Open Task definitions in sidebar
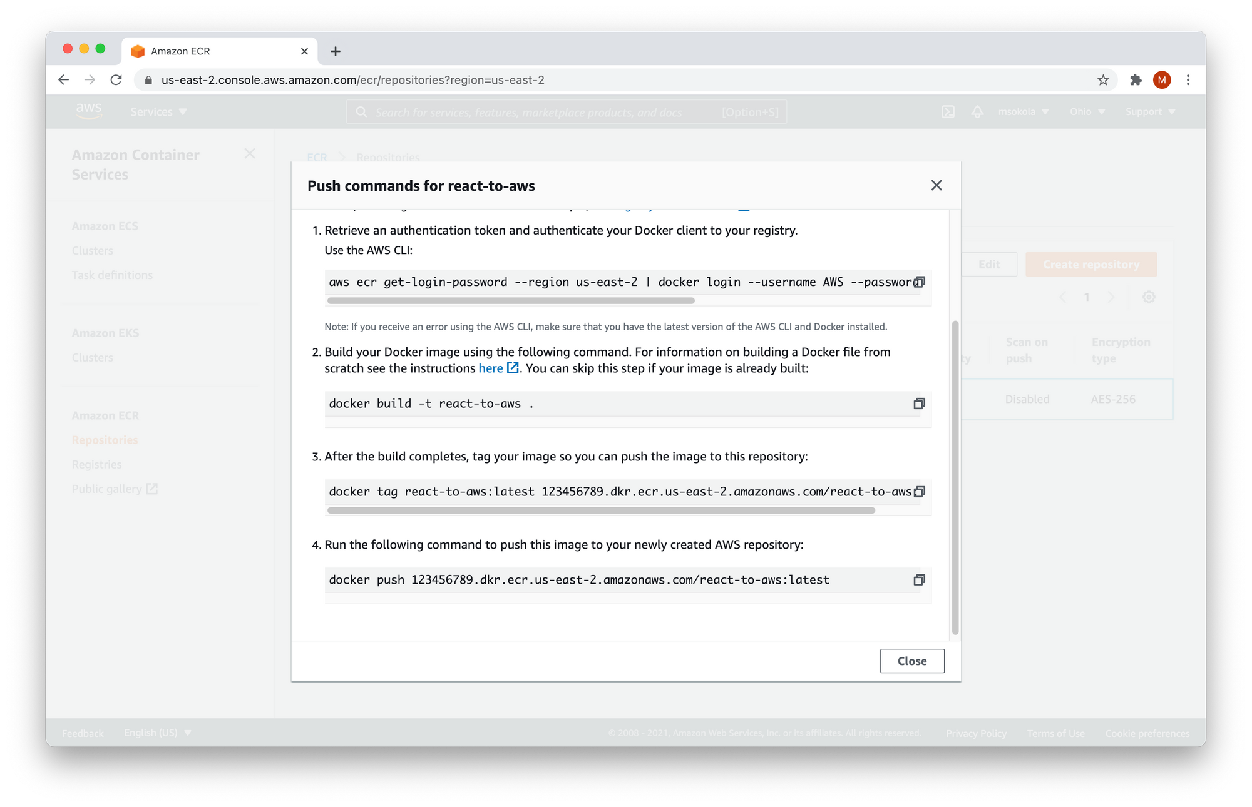The height and width of the screenshot is (807, 1252). coord(112,275)
